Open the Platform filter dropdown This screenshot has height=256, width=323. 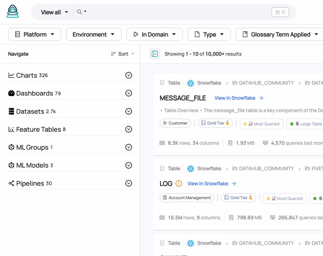(35, 34)
